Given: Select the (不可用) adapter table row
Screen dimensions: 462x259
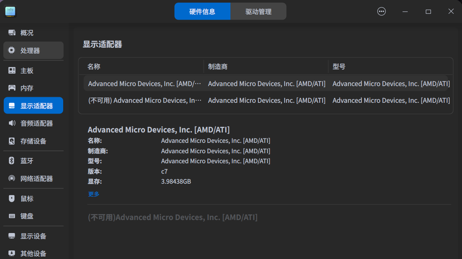Looking at the screenshot, I should (x=265, y=101).
